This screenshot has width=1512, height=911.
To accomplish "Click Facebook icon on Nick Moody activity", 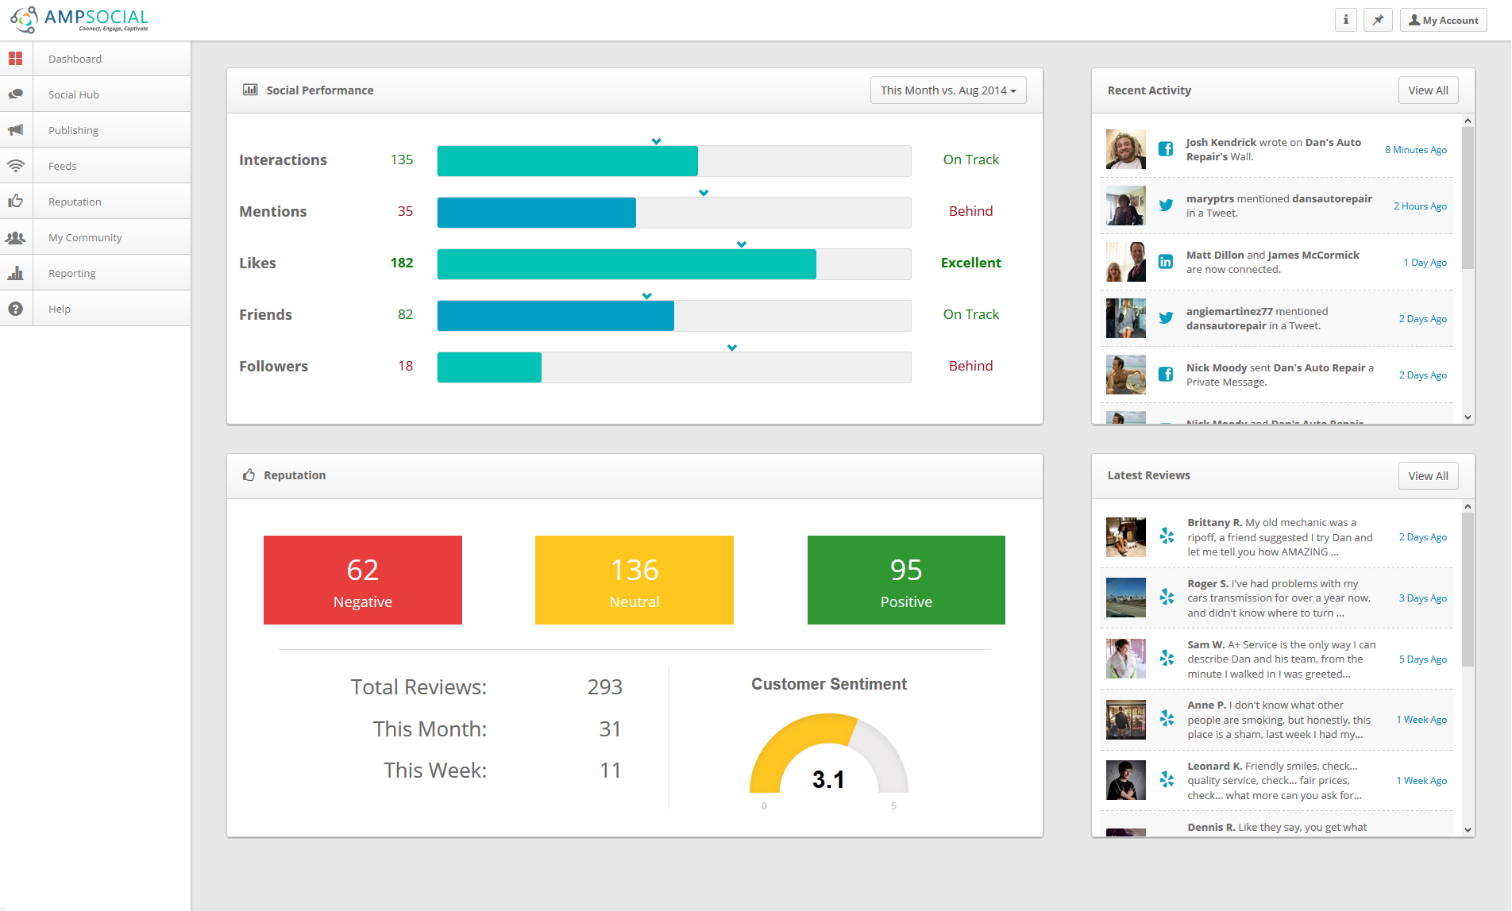I will coord(1166,374).
